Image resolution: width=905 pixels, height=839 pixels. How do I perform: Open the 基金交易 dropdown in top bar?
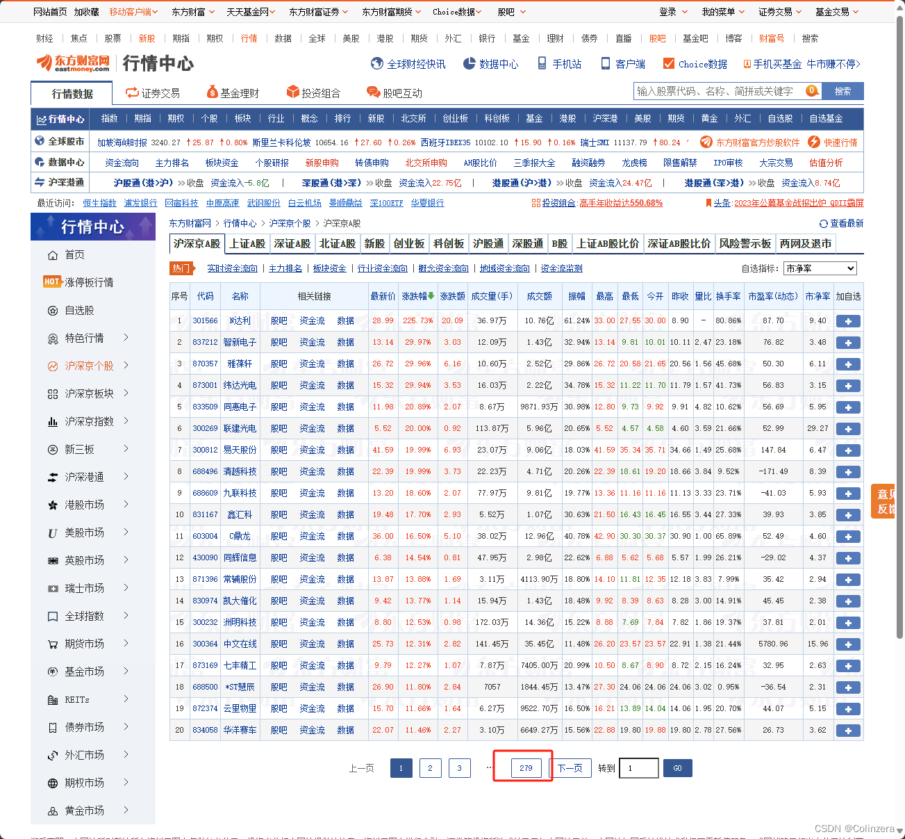point(837,12)
